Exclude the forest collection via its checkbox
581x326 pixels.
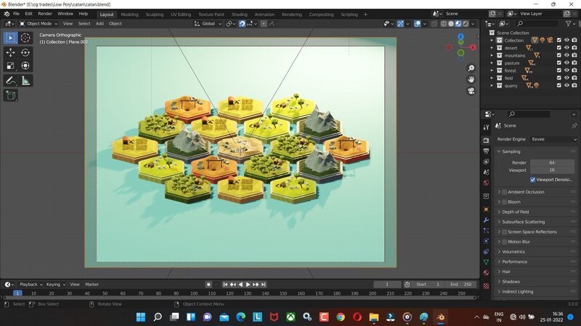(x=558, y=70)
